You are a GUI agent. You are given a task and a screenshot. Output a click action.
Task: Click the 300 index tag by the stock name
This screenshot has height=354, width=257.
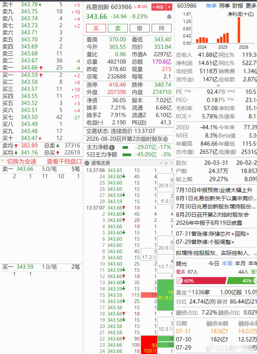pyautogui.click(x=144, y=7)
